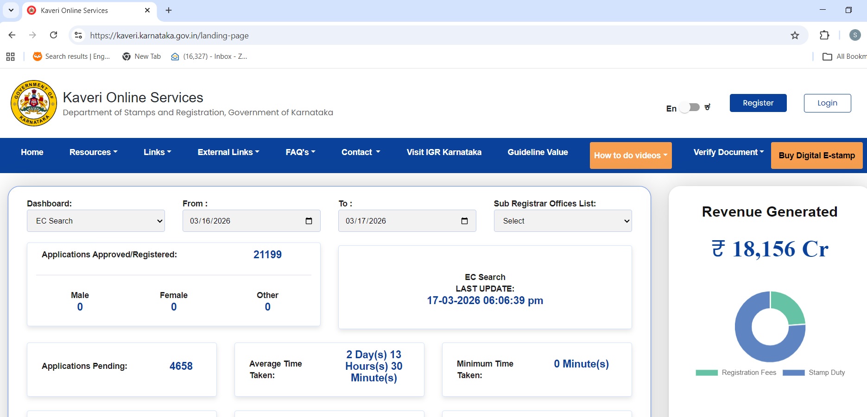Open Buy Digital E-stamp
The width and height of the screenshot is (867, 417).
[x=816, y=156]
